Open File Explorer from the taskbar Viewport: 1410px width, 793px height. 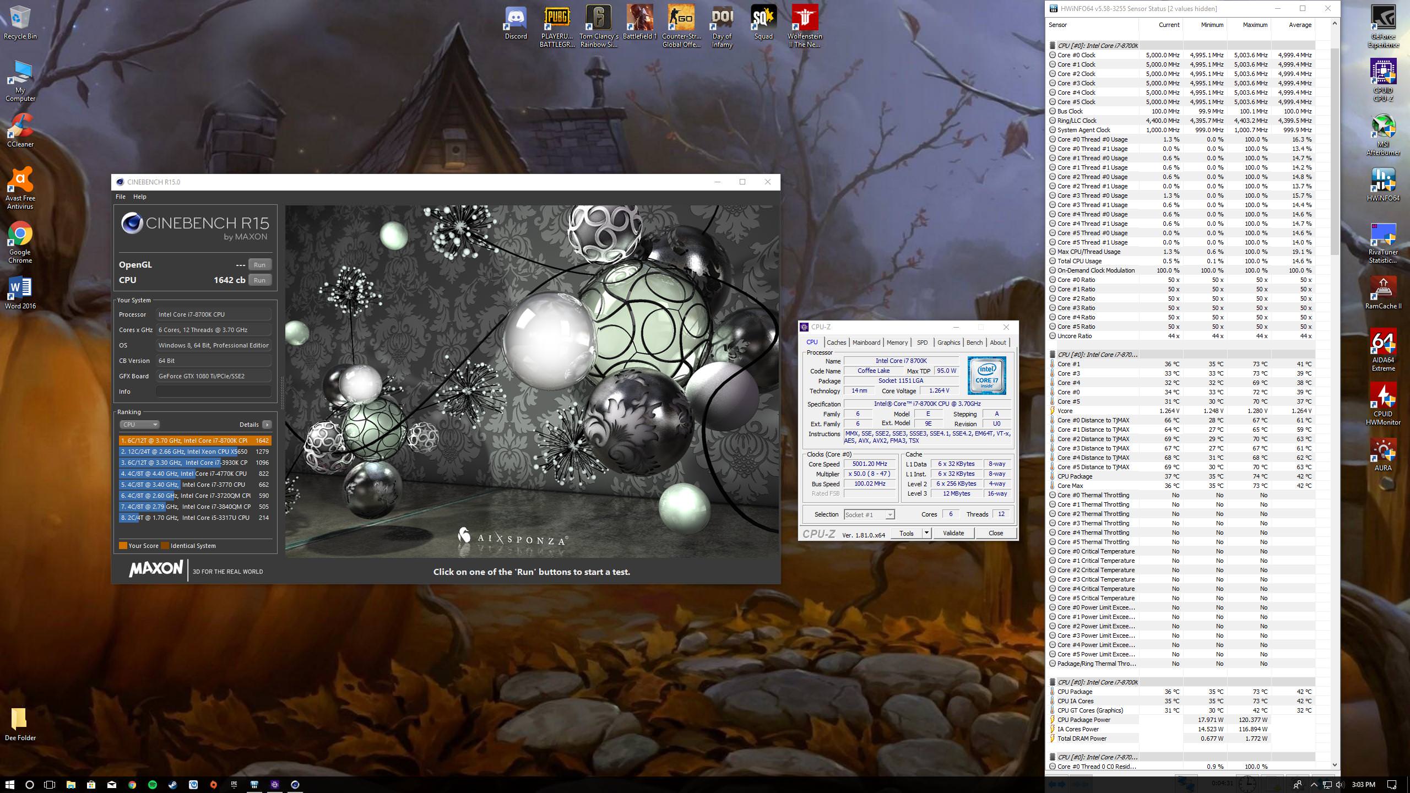(71, 784)
